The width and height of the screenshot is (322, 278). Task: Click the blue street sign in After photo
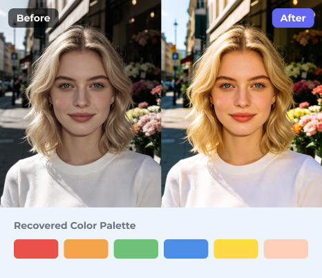coord(176,56)
